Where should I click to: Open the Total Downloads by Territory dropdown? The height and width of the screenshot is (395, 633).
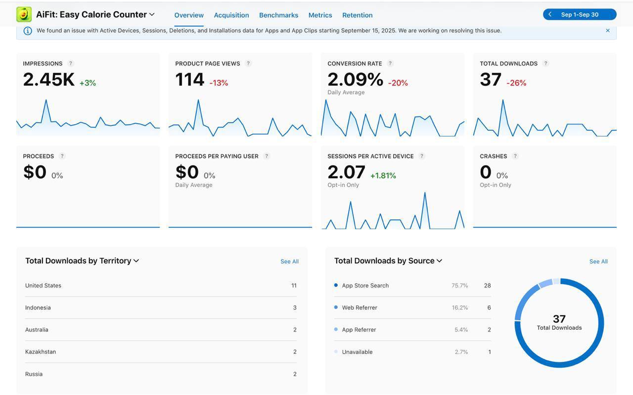136,260
